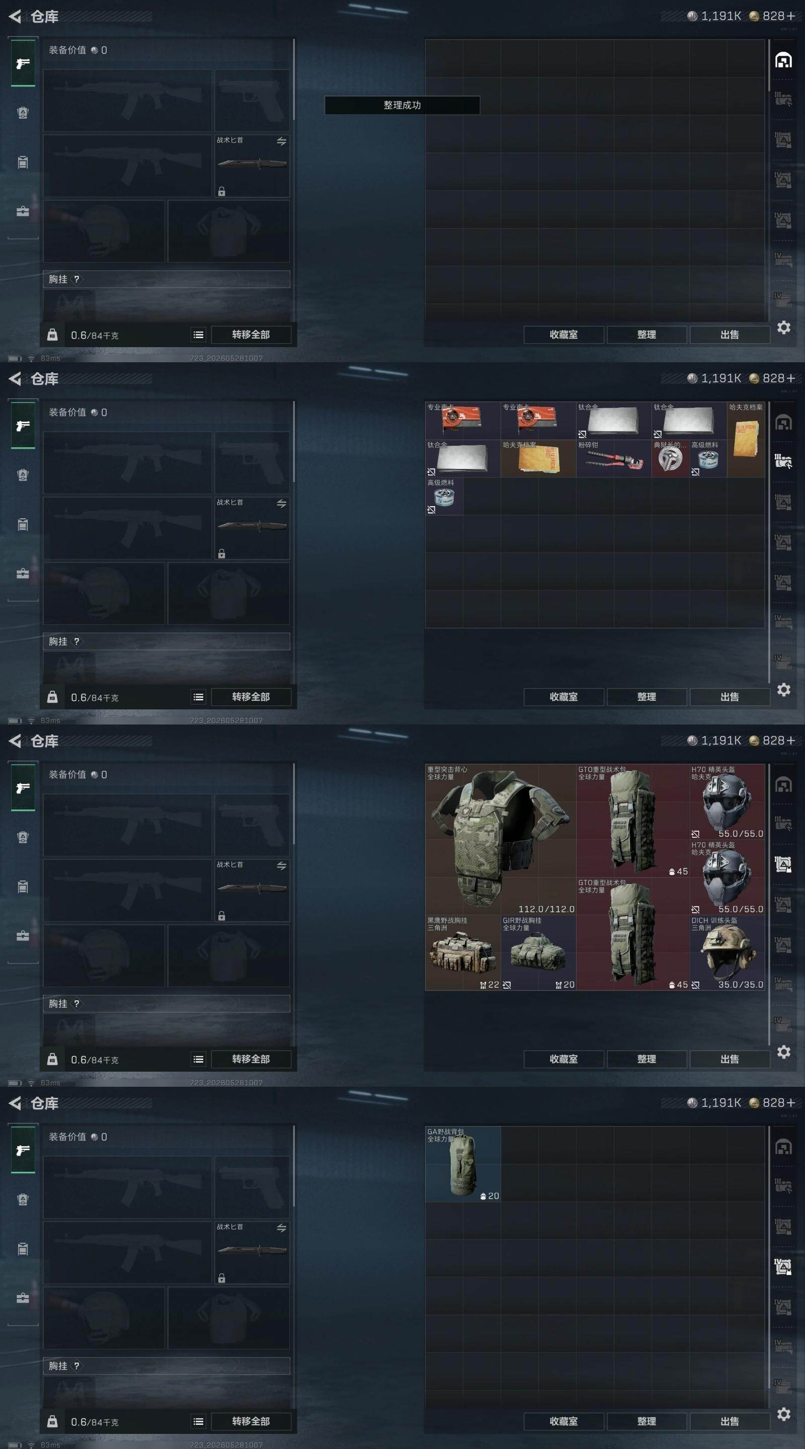Select the highlighted III container tab on the 粉碎钳 screen
The width and height of the screenshot is (805, 1449).
tap(784, 461)
